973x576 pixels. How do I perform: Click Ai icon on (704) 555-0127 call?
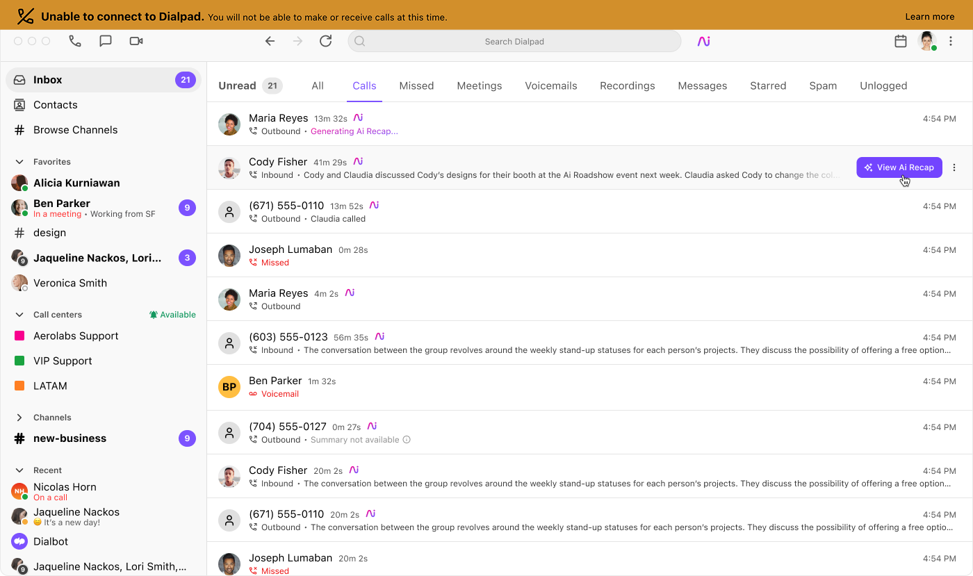[373, 426]
